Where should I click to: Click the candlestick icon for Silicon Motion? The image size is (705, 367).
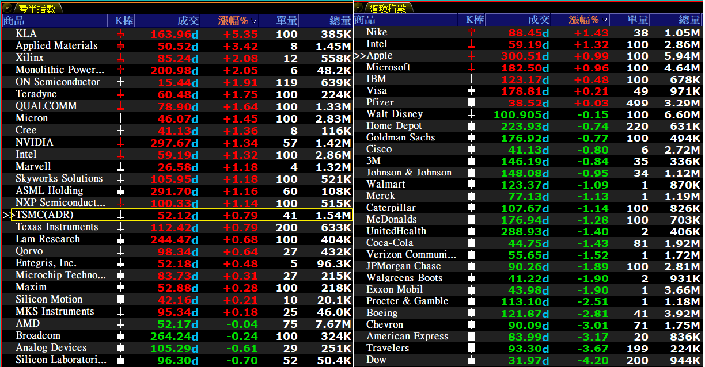120,300
